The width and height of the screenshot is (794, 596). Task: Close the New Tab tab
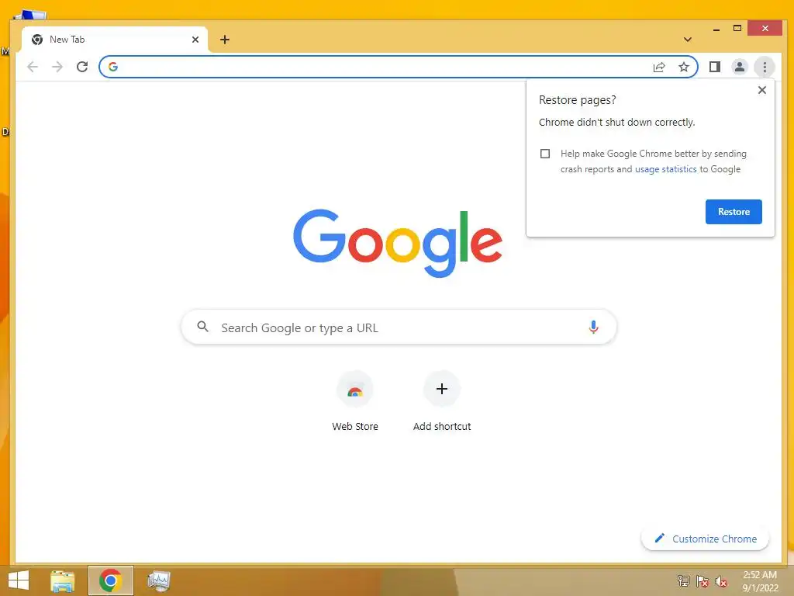(x=195, y=40)
